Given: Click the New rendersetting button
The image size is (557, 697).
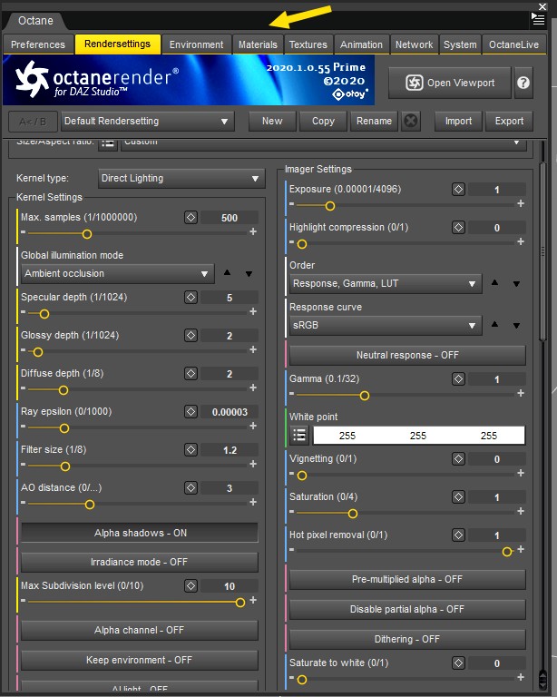Looking at the screenshot, I should 272,121.
